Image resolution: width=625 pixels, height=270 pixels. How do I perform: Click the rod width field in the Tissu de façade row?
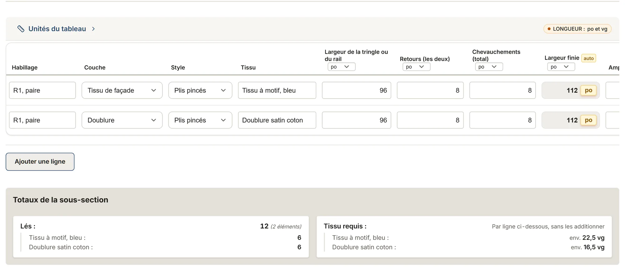pos(357,90)
